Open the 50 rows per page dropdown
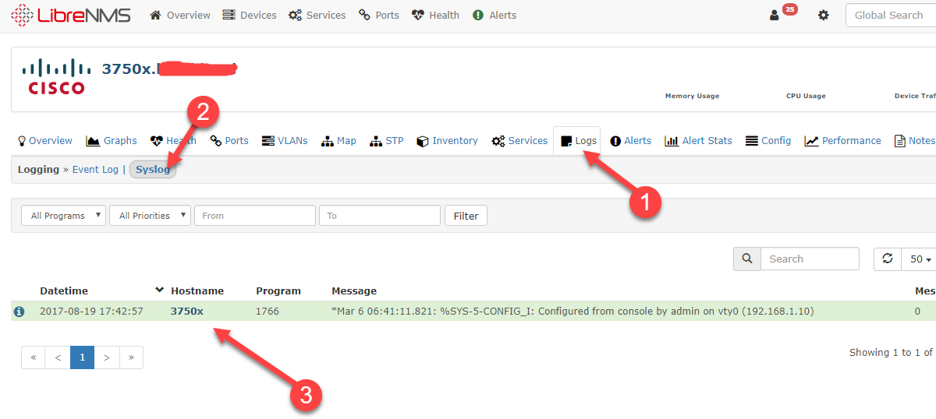This screenshot has height=419, width=936. coord(919,259)
